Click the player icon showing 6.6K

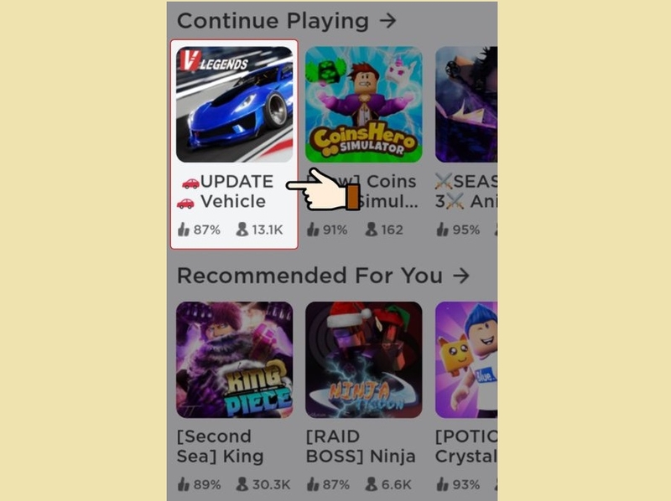pos(371,484)
